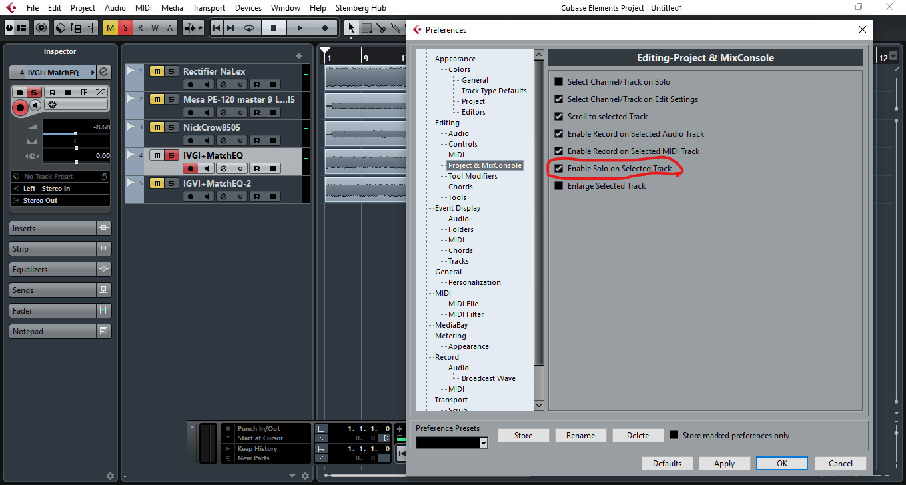The image size is (906, 485).
Task: Go to previous marker transport button
Action: point(217,28)
